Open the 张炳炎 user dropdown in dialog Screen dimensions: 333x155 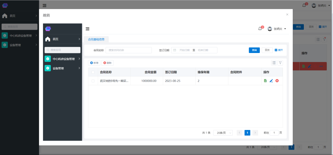(277, 29)
